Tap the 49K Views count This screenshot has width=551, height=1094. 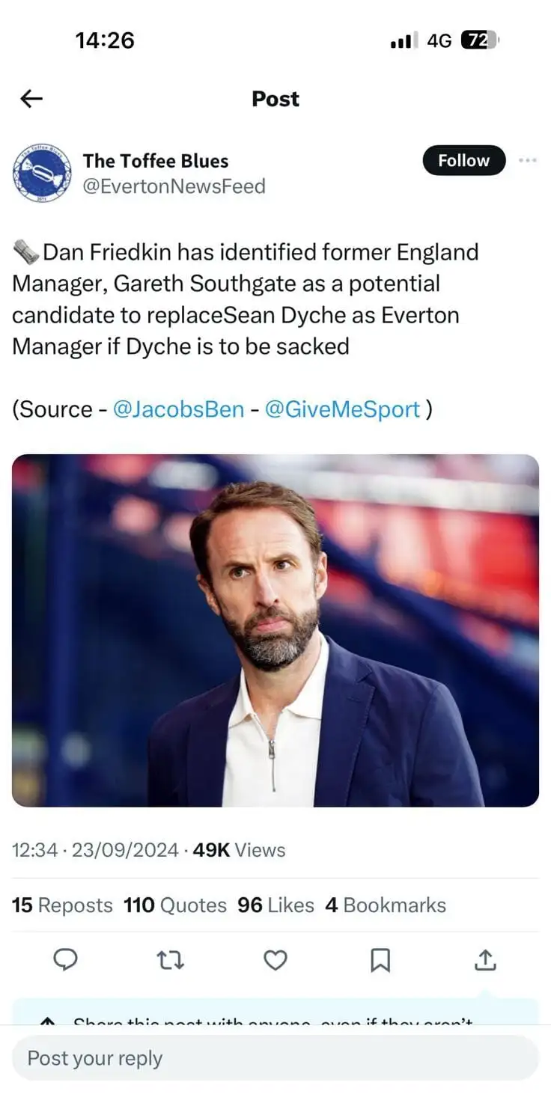pyautogui.click(x=239, y=850)
